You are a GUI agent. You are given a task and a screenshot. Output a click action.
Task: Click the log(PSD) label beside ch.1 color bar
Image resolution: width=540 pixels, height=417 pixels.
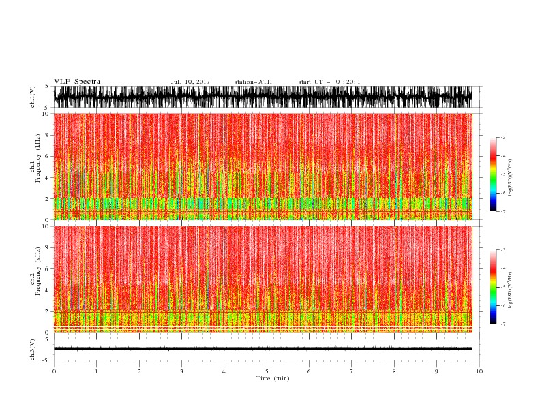[x=510, y=178]
